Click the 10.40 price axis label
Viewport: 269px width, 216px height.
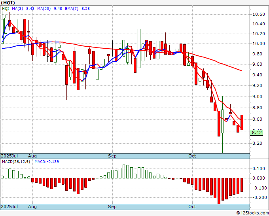point(259,24)
